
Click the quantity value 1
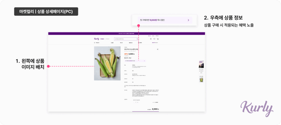(x=136, y=102)
